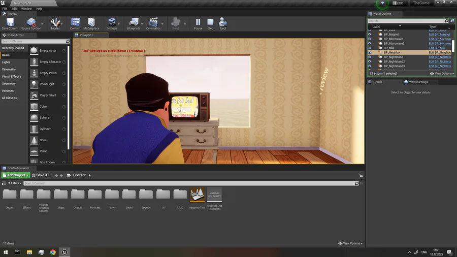The image size is (457, 257).
Task: Click the Eject toolbar icon
Action: (223, 23)
